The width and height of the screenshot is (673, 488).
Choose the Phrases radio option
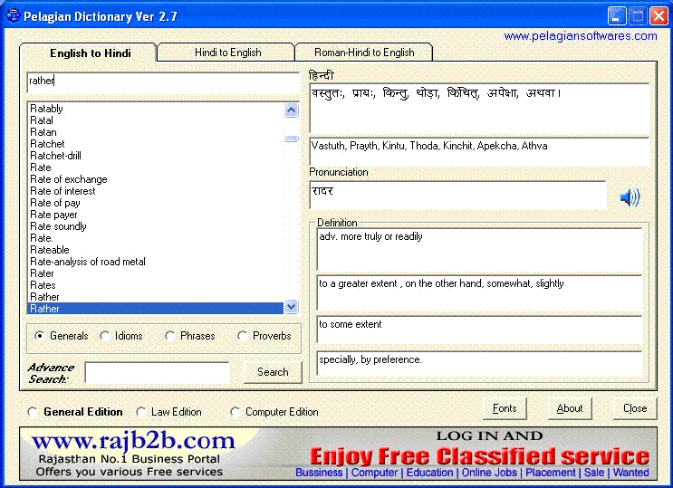point(170,336)
